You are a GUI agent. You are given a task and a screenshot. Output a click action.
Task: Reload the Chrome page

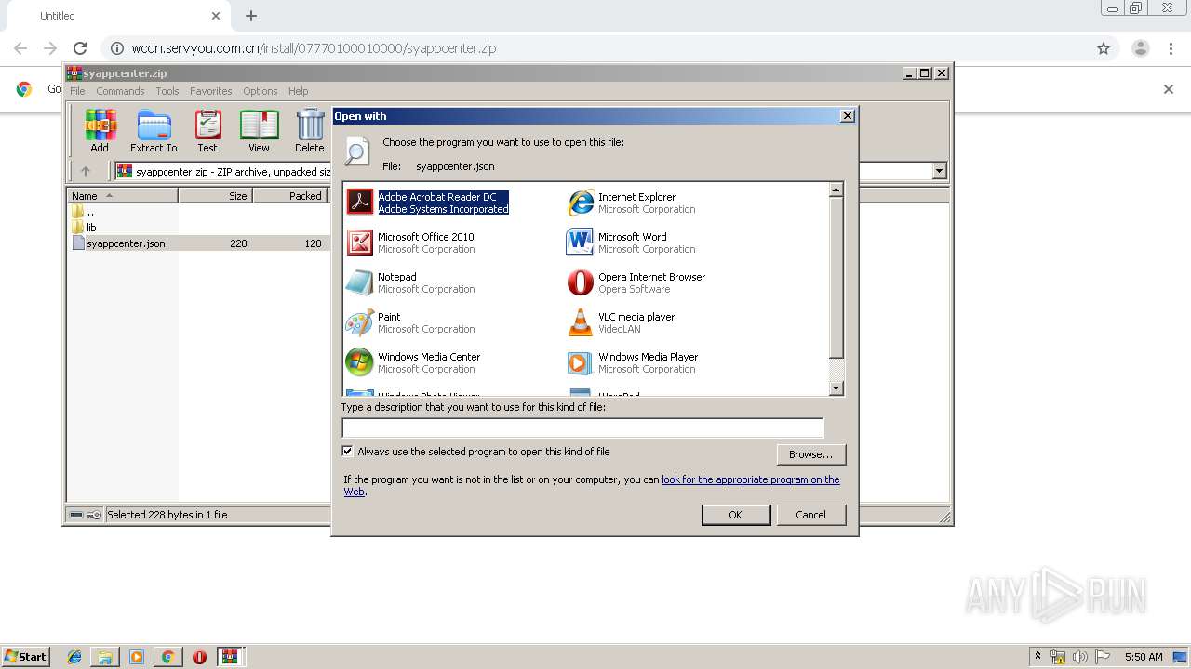80,48
